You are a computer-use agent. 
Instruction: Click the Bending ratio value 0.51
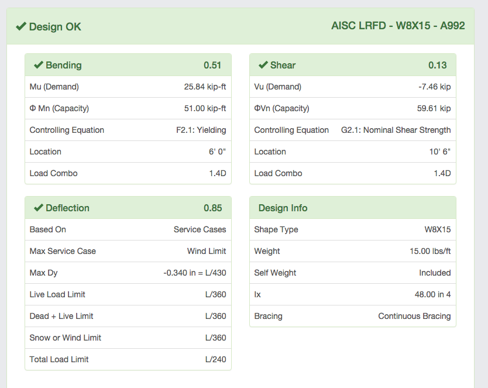212,65
